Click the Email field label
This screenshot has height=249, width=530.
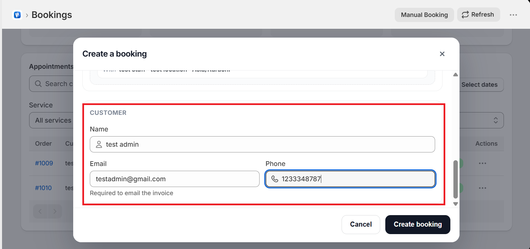98,164
